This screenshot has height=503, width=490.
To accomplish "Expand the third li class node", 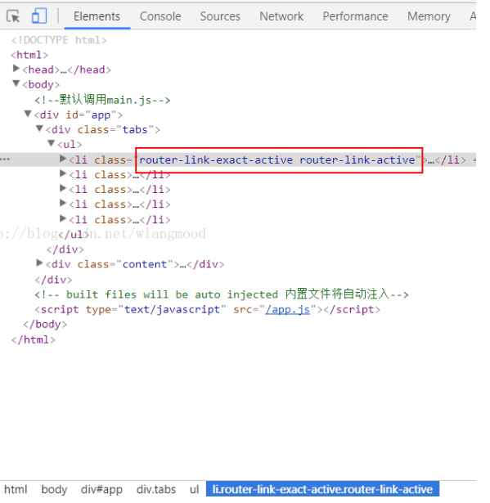I will [x=63, y=188].
